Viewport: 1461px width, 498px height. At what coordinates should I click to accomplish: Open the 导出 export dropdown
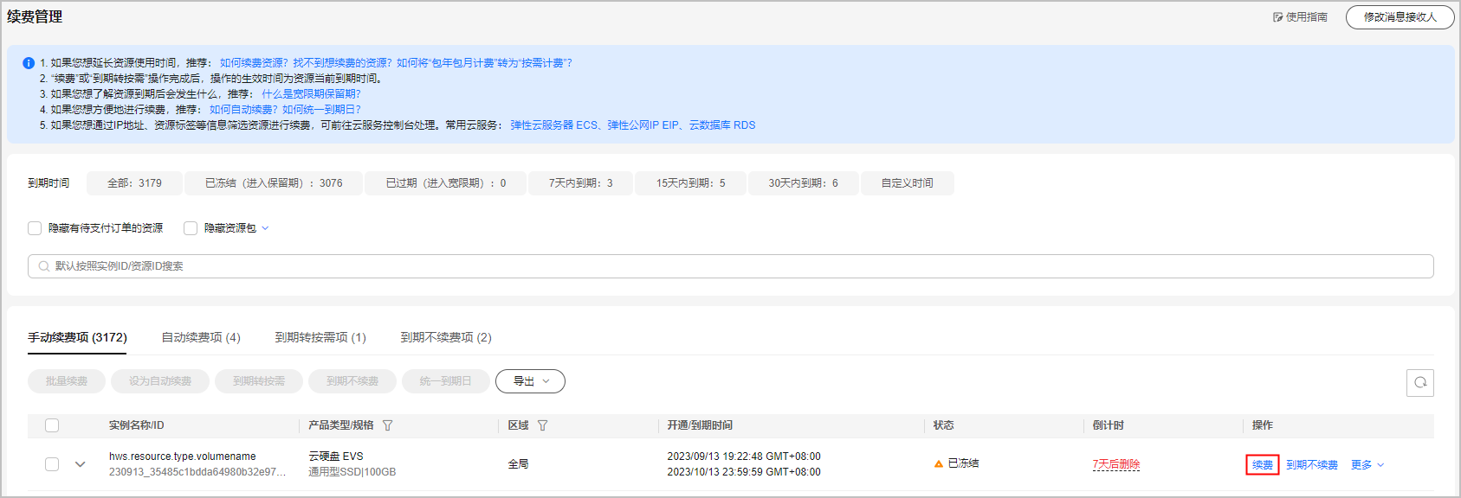click(530, 381)
